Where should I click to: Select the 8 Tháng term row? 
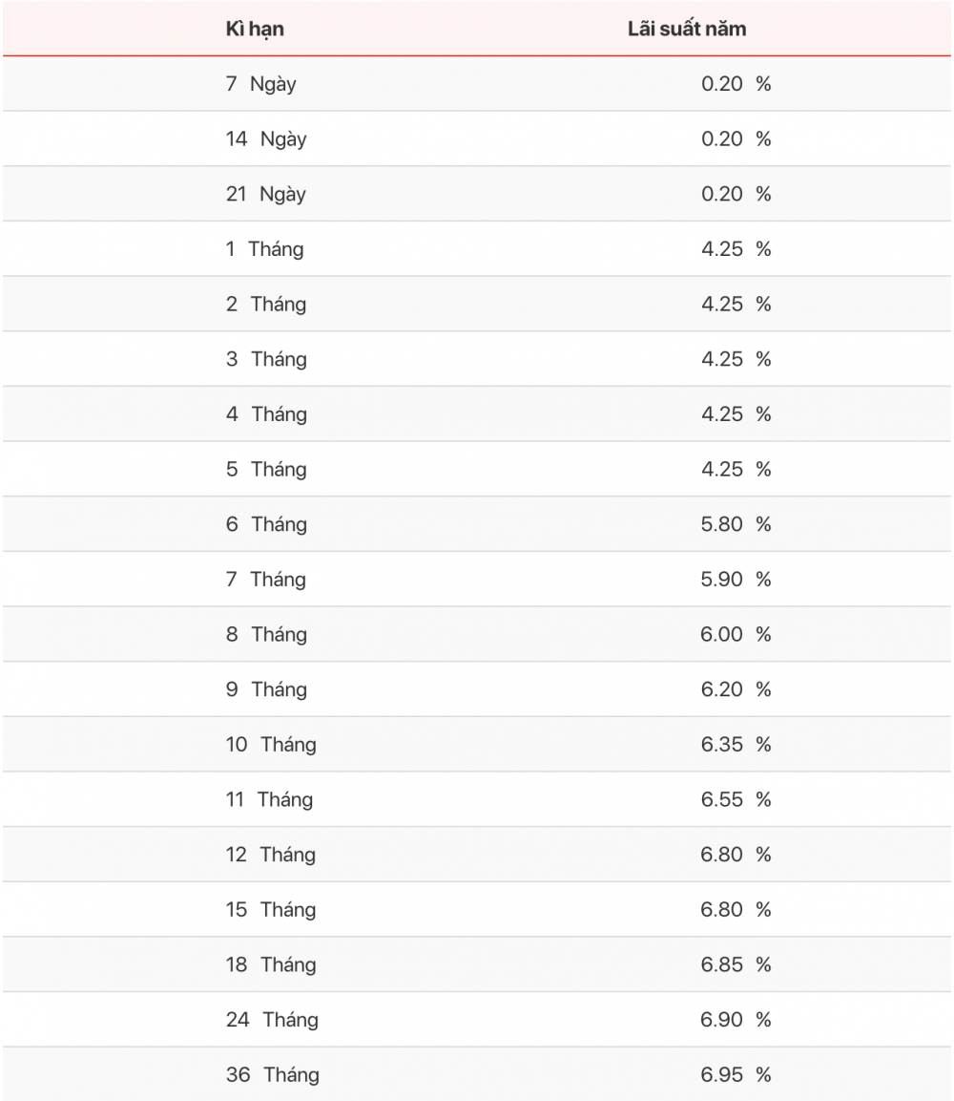(477, 634)
